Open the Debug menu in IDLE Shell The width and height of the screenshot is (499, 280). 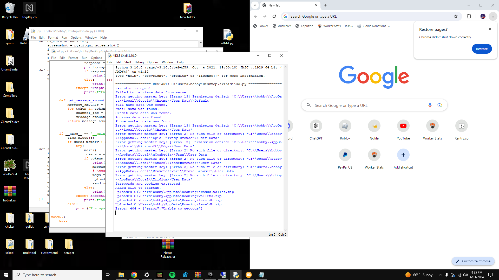[x=139, y=62]
